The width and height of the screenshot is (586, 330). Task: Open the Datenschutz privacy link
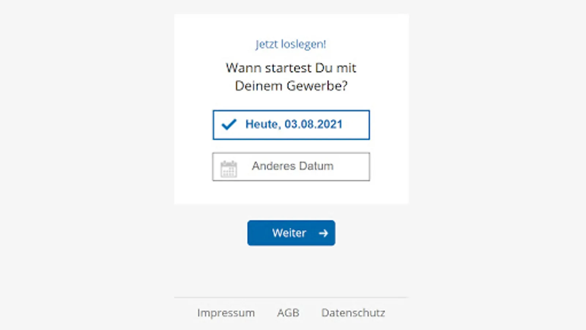pos(353,313)
